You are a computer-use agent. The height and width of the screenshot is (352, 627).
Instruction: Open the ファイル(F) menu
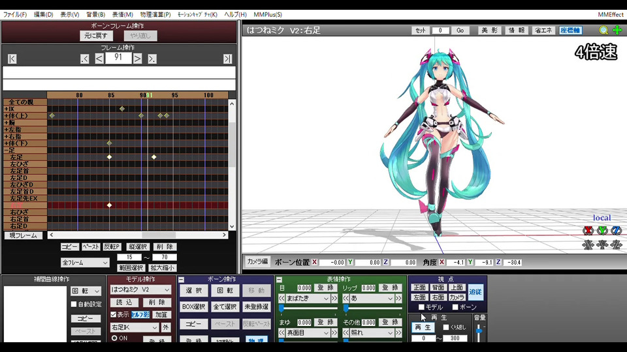point(15,14)
